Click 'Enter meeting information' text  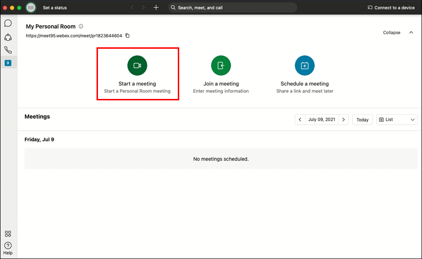click(x=221, y=91)
